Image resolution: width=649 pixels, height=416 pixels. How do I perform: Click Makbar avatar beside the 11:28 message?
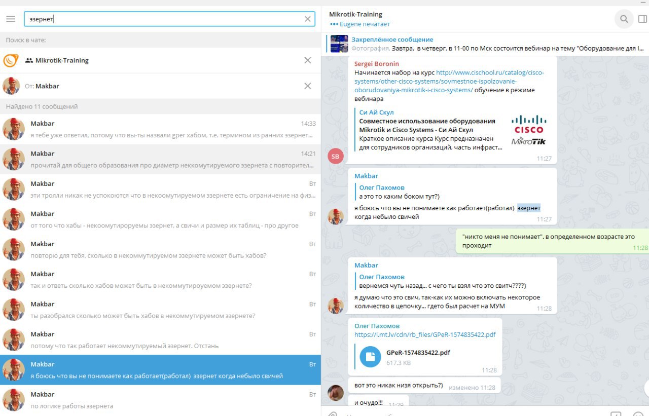[x=336, y=306]
